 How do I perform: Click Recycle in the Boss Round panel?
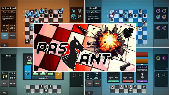click(13, 36)
